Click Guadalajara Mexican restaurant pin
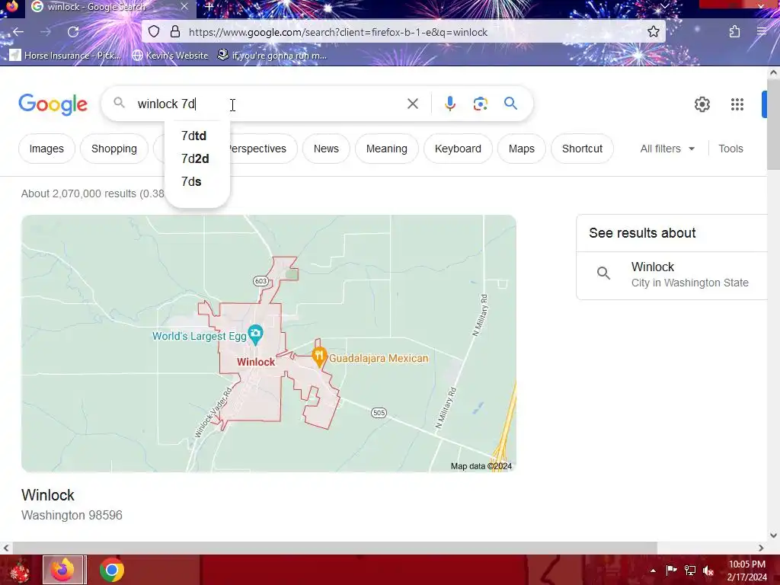780x585 pixels. click(319, 356)
